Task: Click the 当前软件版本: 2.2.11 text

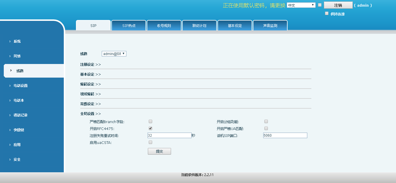Action: click(x=197, y=175)
